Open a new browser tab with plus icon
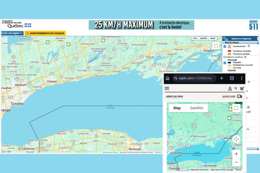 click(221, 78)
